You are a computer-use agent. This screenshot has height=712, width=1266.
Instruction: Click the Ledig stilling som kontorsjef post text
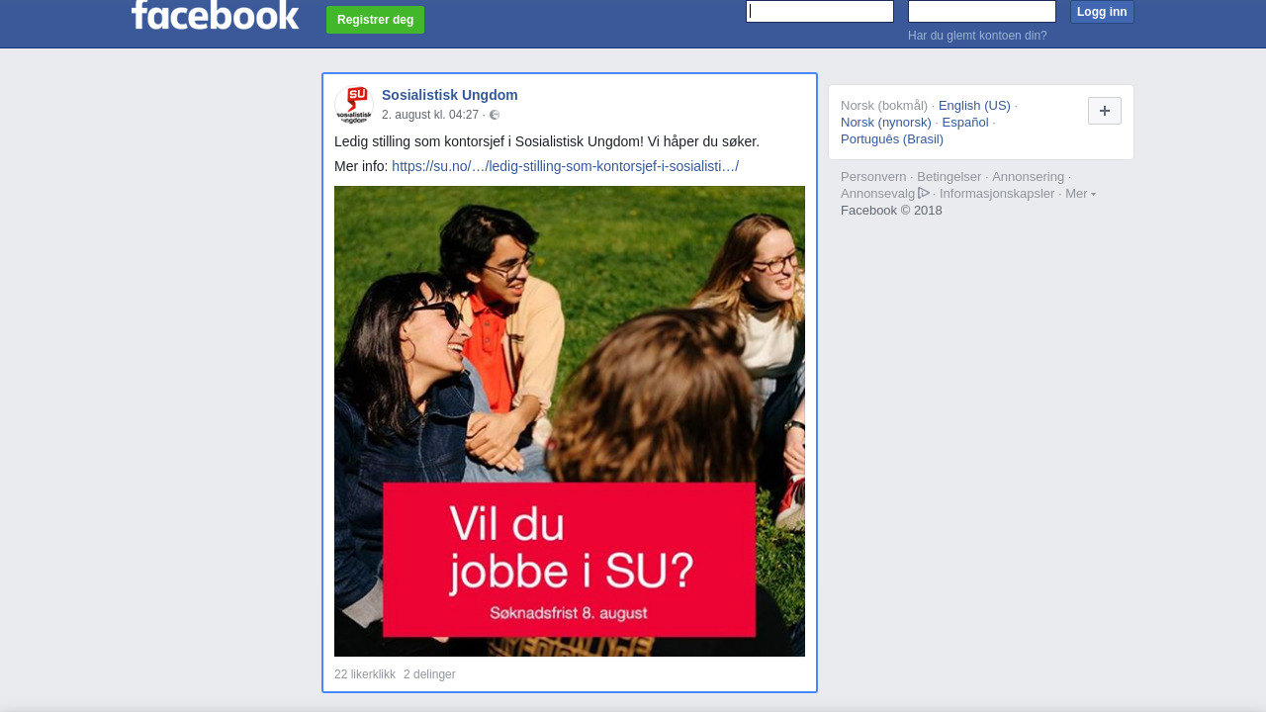click(x=547, y=141)
